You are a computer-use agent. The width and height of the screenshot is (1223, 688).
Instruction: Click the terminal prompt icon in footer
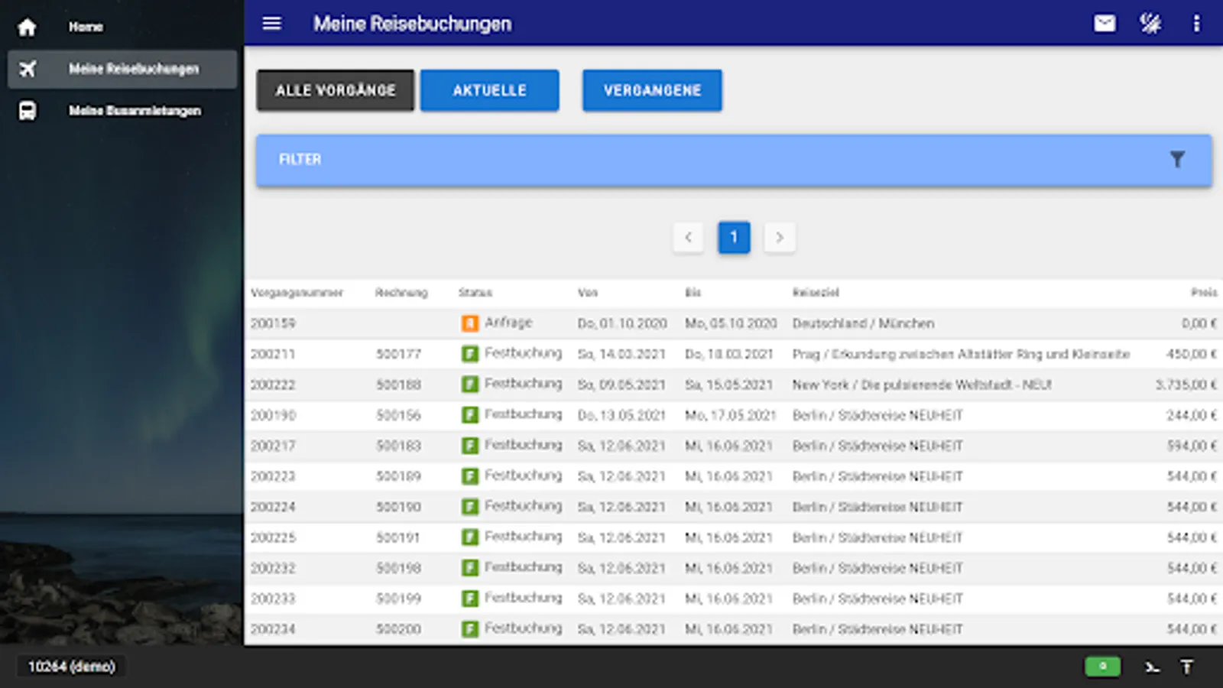pos(1152,667)
